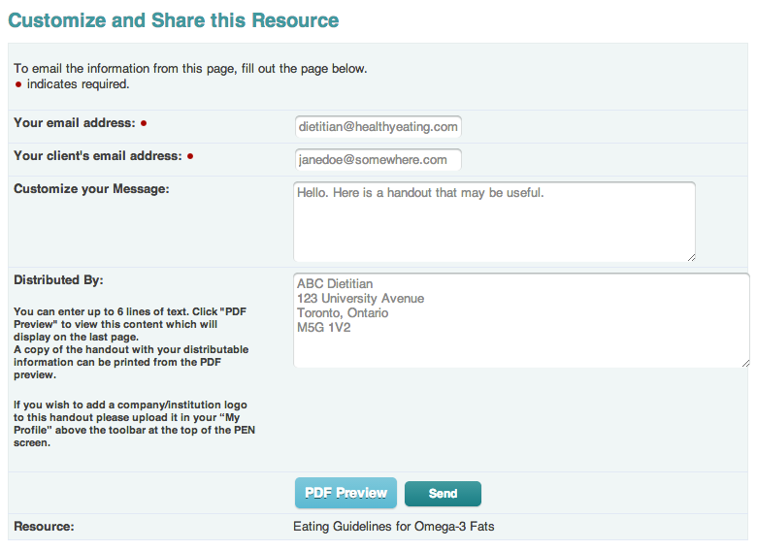The image size is (757, 551).
Task: Click 'Eating Guidelines for Omega-3 Fats' resource text
Action: click(393, 527)
